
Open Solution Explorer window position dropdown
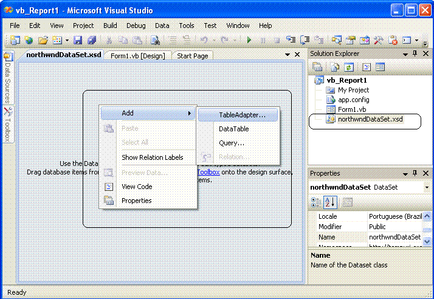(x=405, y=54)
